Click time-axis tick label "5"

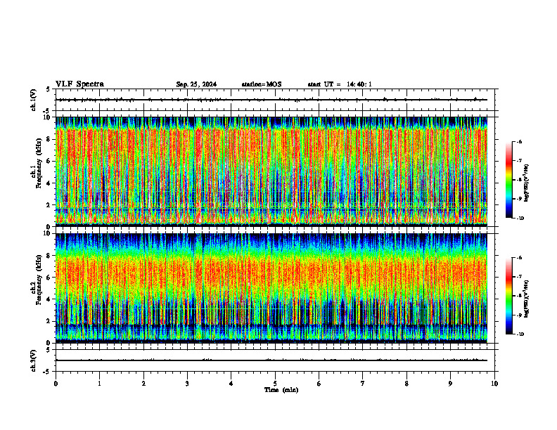(x=275, y=384)
